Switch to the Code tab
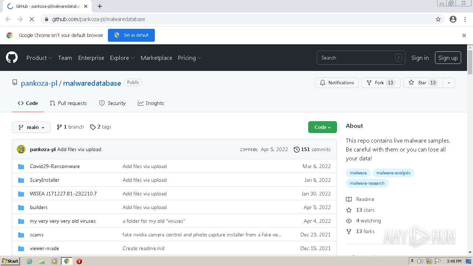This screenshot has height=266, width=473. tap(28, 103)
